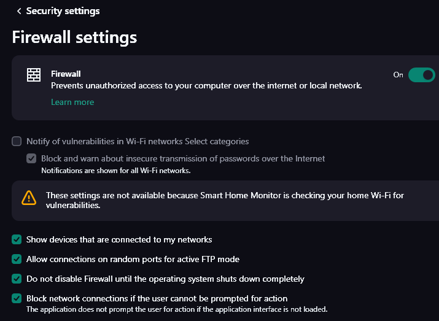Turn off the Firewall toggle switch
Image resolution: width=439 pixels, height=321 pixels.
pyautogui.click(x=421, y=75)
